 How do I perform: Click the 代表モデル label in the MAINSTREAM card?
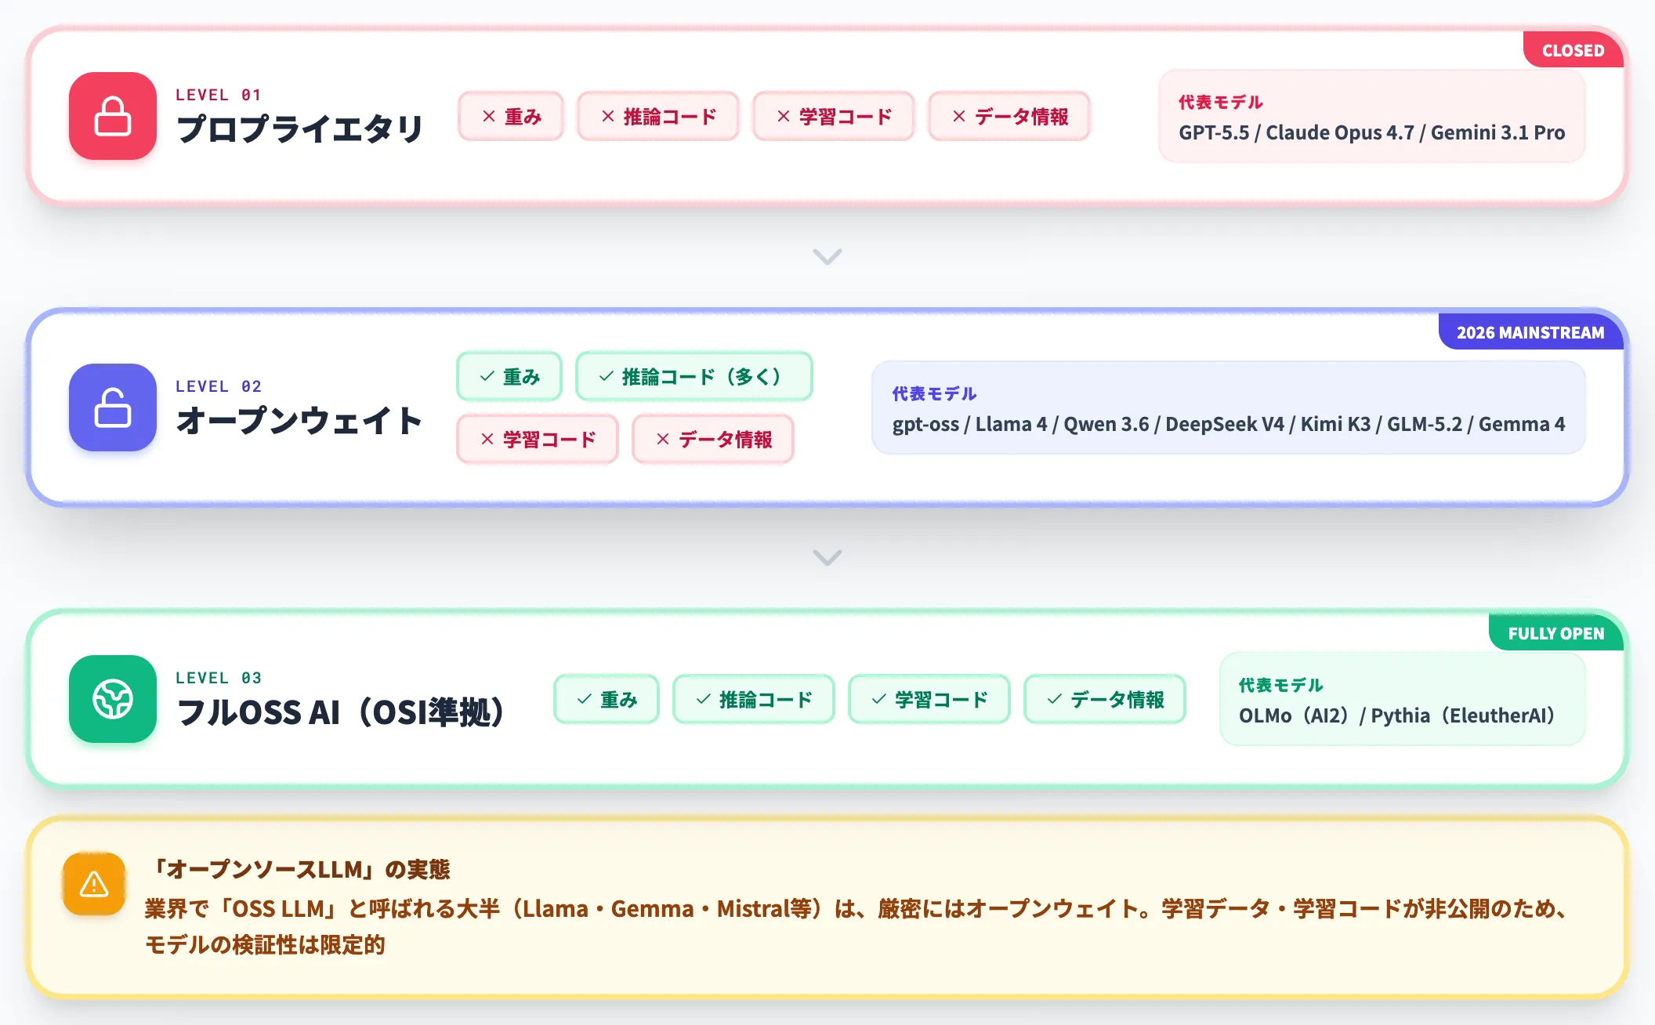point(934,393)
